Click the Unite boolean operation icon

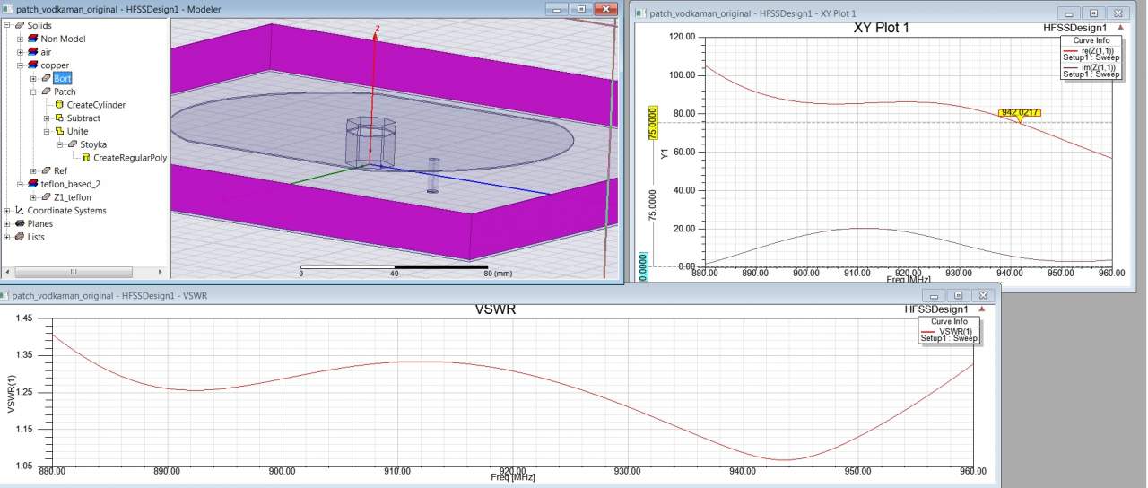tap(59, 131)
